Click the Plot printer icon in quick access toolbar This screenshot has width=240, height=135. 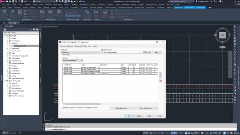pyautogui.click(x=22, y=1)
